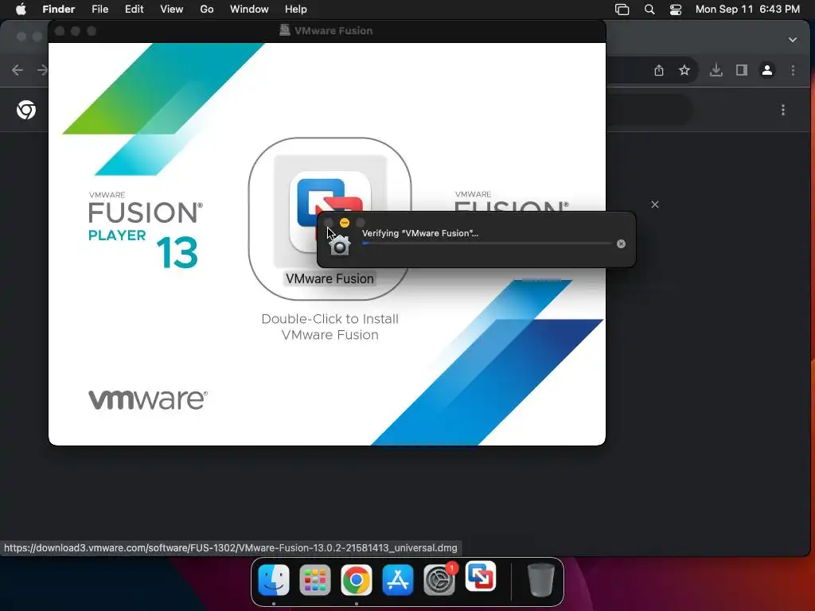Open System Settings from the Dock
Screen dimensions: 815x611
439,580
